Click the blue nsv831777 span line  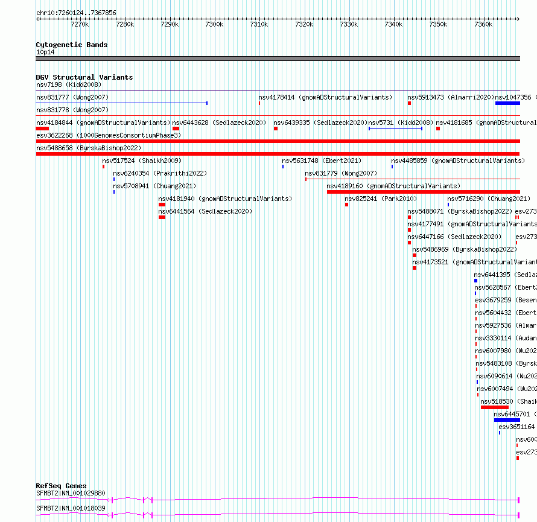coord(121,103)
